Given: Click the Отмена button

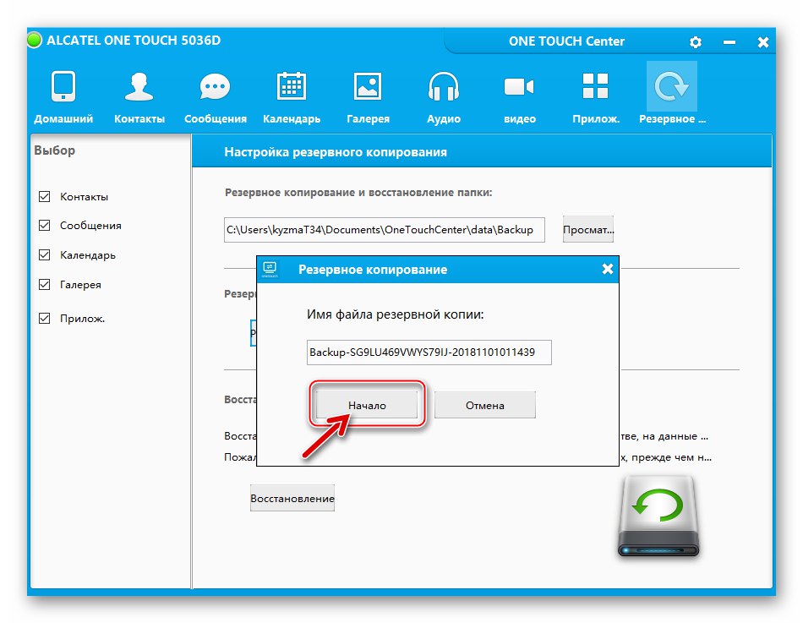Looking at the screenshot, I should (485, 405).
